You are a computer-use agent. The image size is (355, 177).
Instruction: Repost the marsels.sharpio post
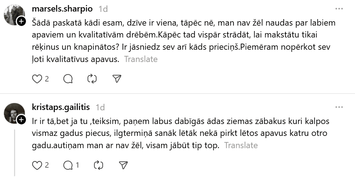[x=92, y=79]
